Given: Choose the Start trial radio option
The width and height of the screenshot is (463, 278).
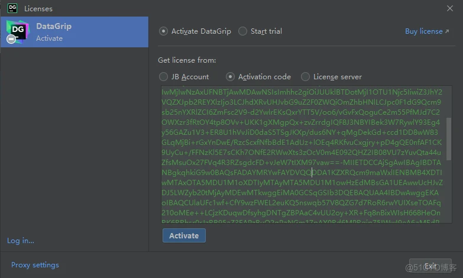Looking at the screenshot, I should point(243,31).
